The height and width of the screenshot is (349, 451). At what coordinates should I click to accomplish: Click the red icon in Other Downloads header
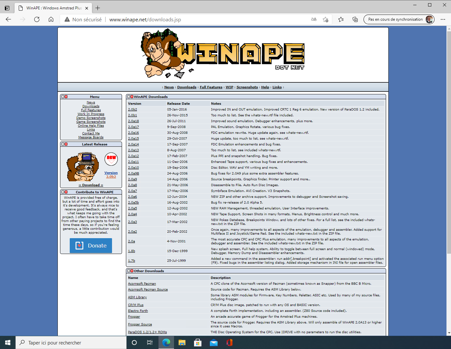click(x=132, y=271)
